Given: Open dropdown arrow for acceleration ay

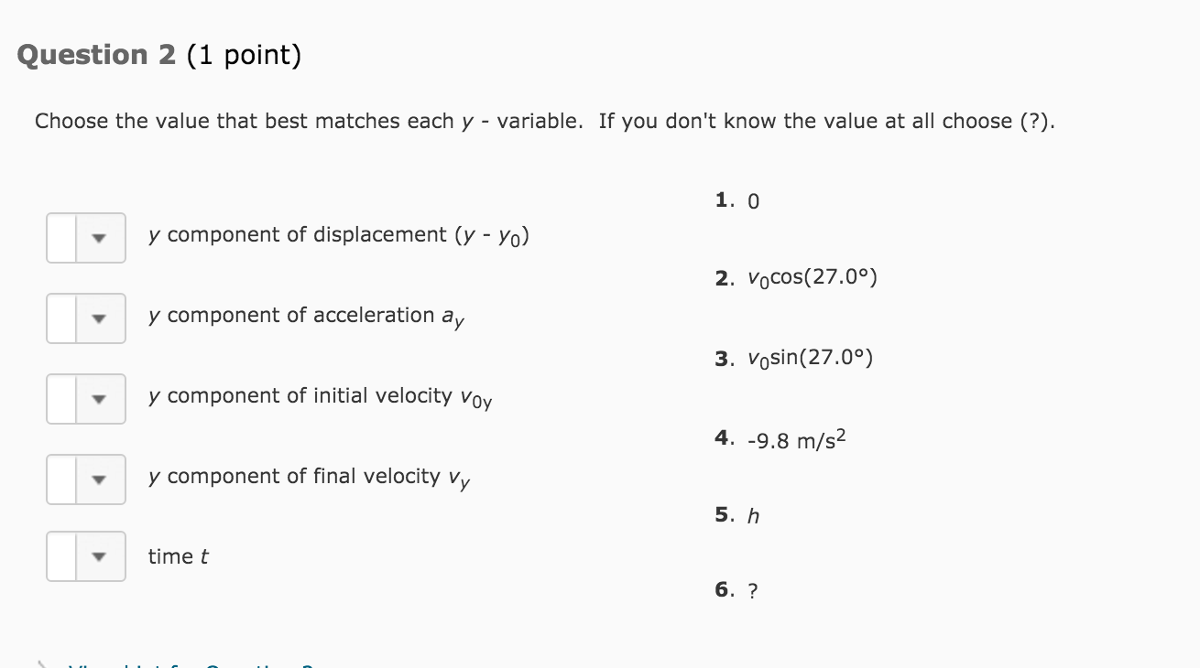Looking at the screenshot, I should 101,318.
